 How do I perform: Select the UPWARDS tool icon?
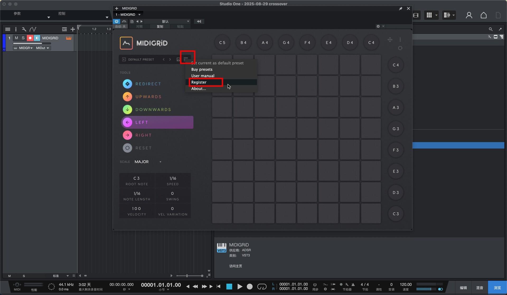click(127, 97)
